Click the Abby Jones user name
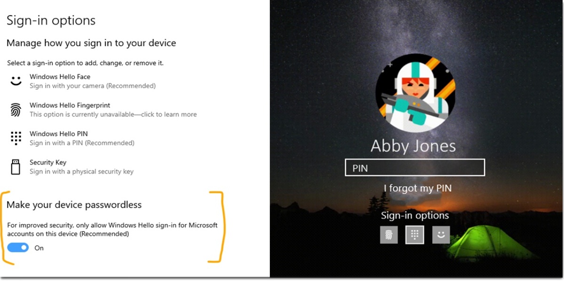Viewport: 564px width, 287px height. (415, 146)
